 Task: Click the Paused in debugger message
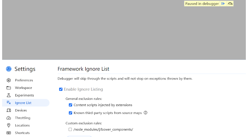click(x=202, y=4)
